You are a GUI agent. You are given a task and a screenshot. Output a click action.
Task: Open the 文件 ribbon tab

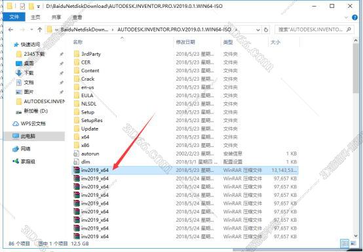tap(14, 17)
